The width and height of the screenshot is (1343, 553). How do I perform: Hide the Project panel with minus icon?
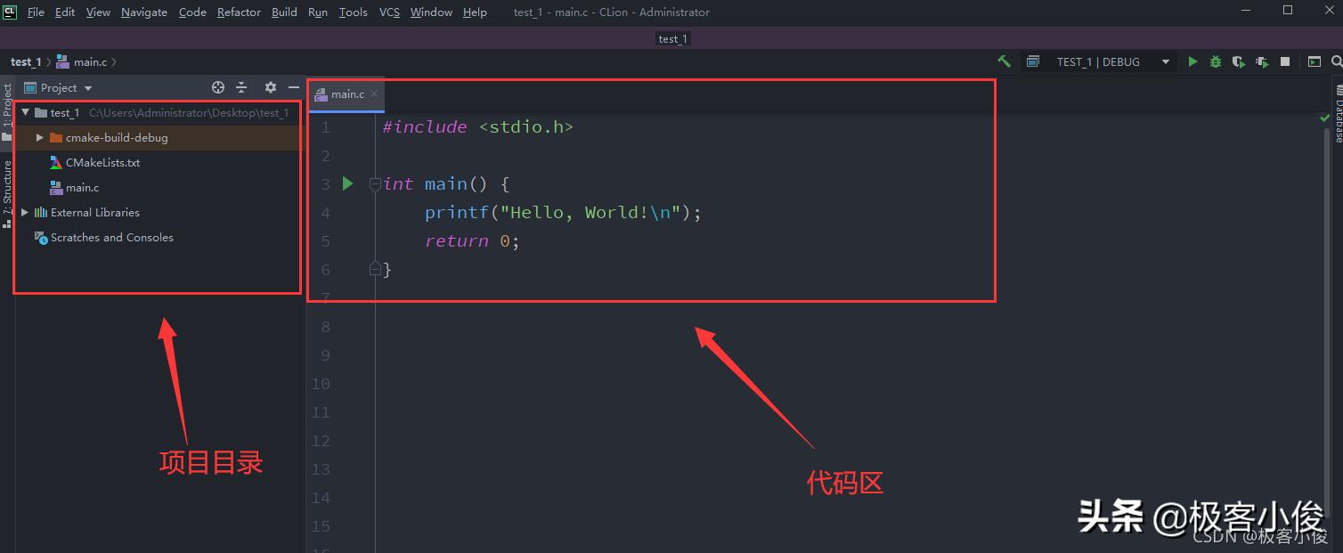pos(294,87)
